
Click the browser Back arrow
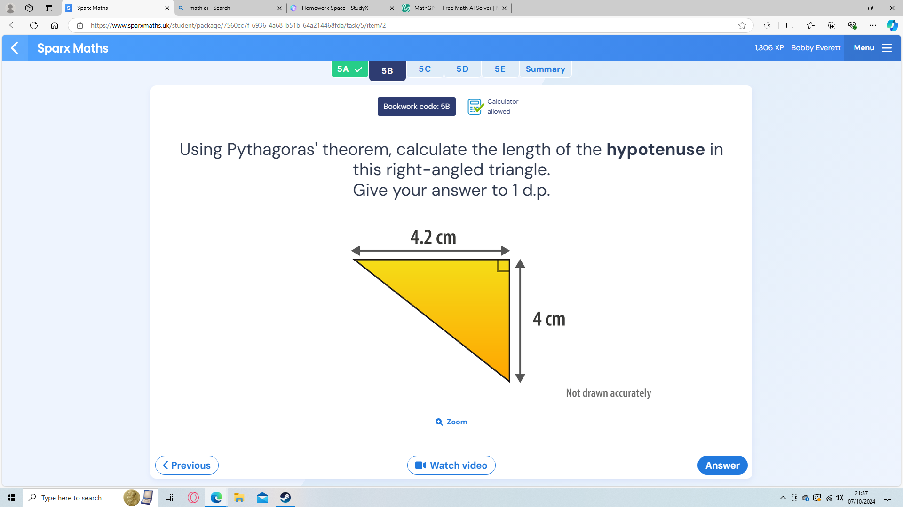(13, 25)
